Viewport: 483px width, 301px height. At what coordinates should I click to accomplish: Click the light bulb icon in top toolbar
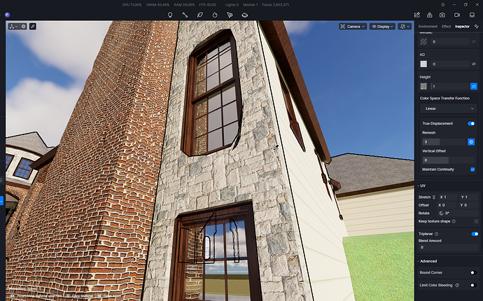point(169,15)
